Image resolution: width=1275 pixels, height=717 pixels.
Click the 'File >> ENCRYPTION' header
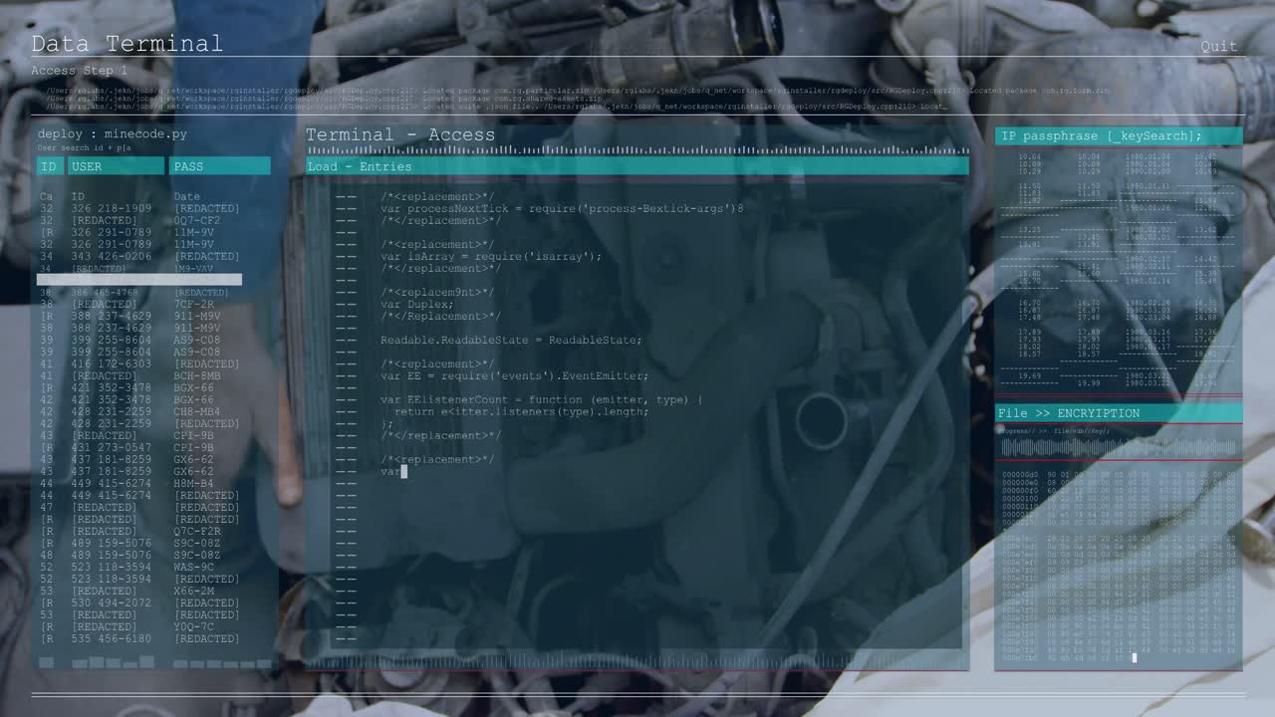pyautogui.click(x=1119, y=412)
